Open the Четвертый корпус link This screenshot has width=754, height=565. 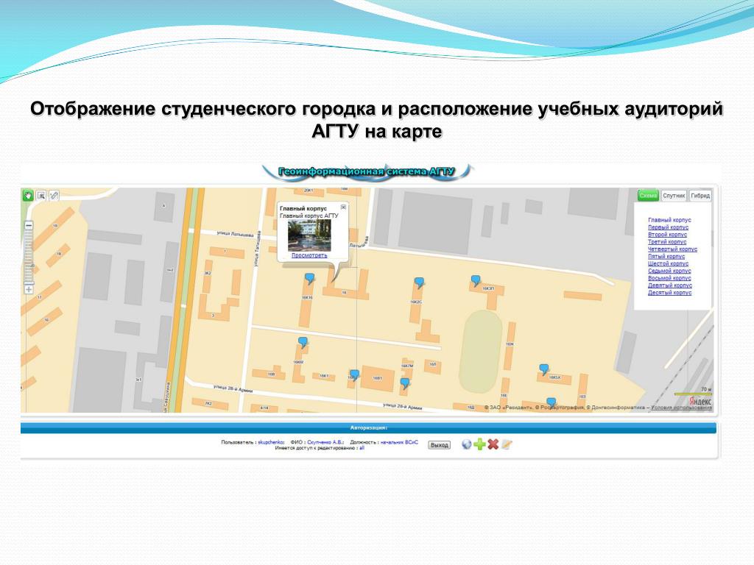coord(672,249)
